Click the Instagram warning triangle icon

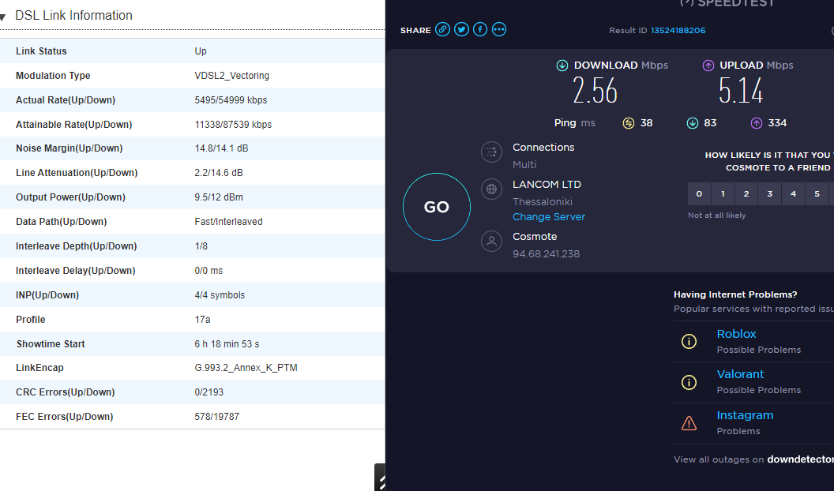click(689, 423)
